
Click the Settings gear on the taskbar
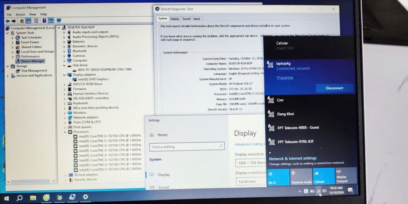tap(85, 197)
